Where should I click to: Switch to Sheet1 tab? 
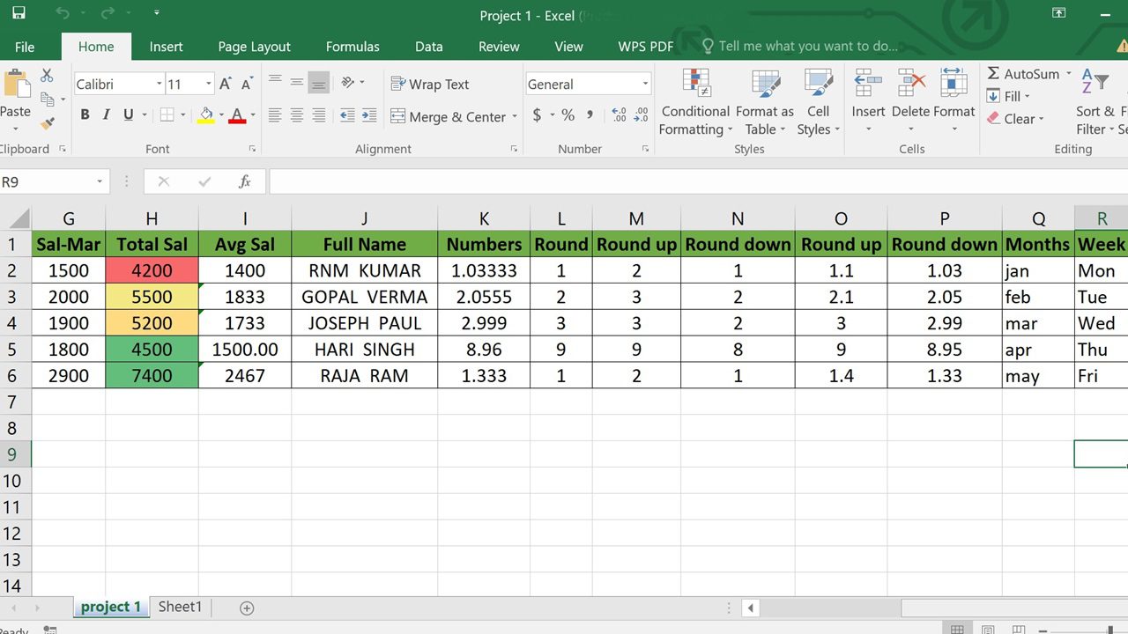point(180,607)
